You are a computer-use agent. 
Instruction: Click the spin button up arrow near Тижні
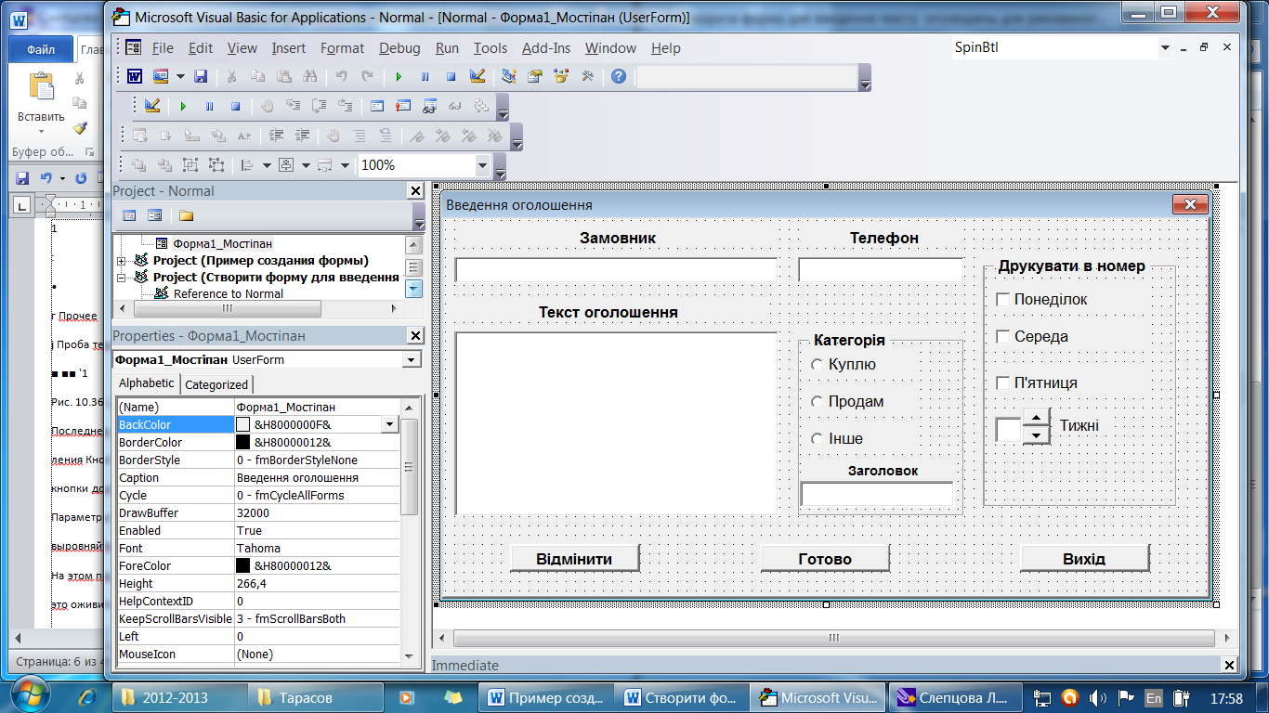click(1036, 417)
